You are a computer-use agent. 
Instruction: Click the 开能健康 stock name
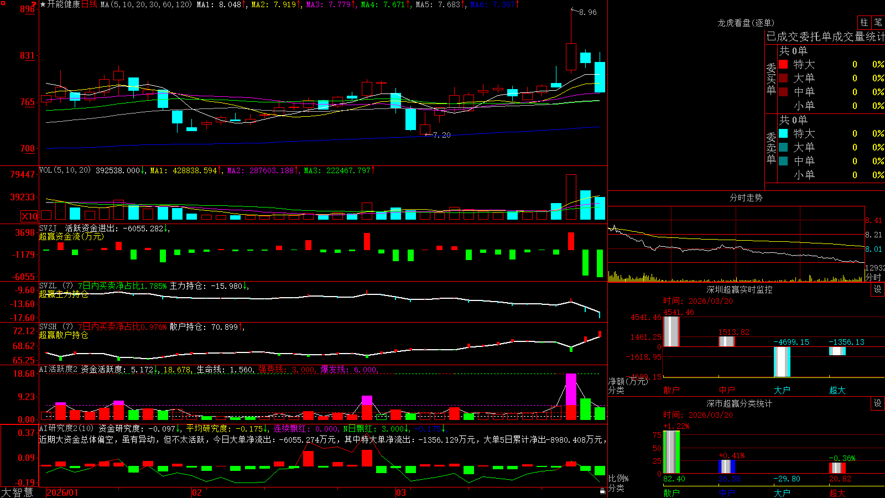coord(64,4)
